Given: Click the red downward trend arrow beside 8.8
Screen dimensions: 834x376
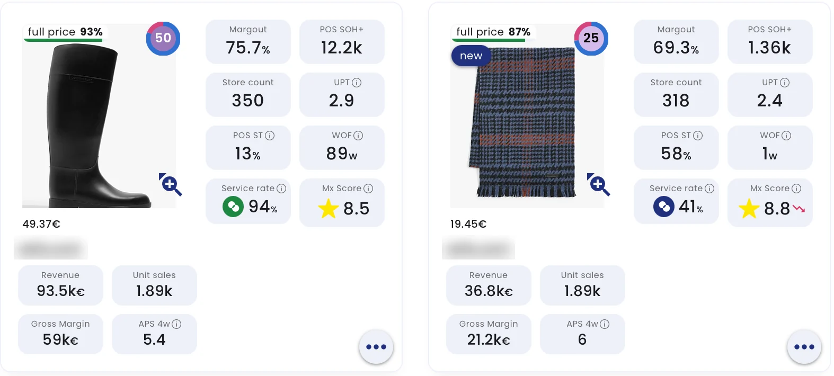Looking at the screenshot, I should 799,209.
